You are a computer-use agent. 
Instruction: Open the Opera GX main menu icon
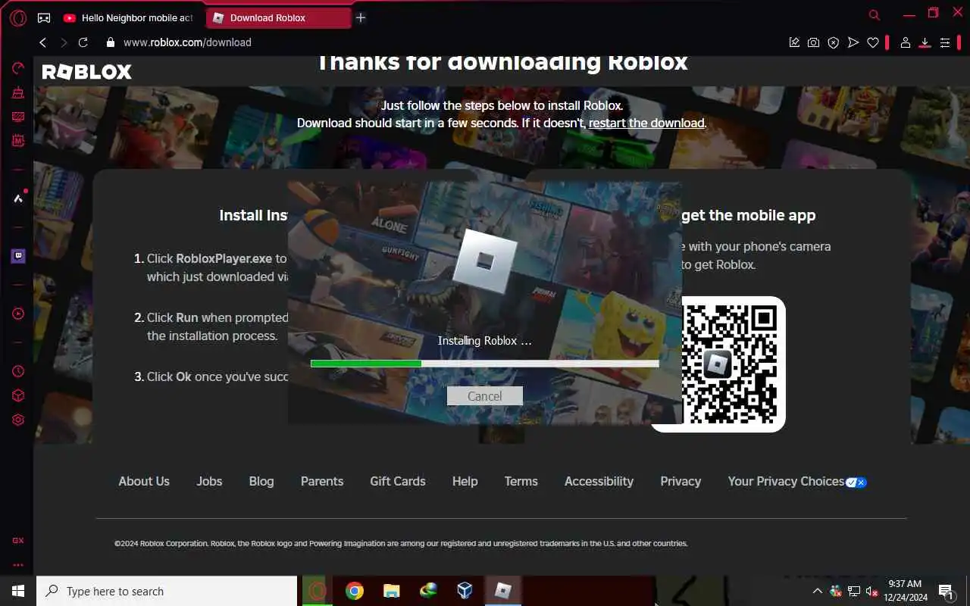click(17, 17)
